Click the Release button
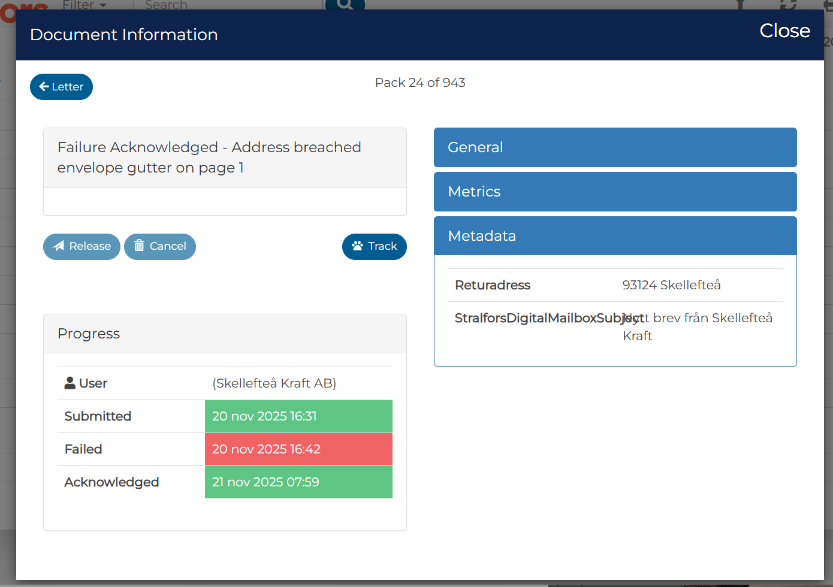Viewport: 833px width, 587px height. (82, 246)
